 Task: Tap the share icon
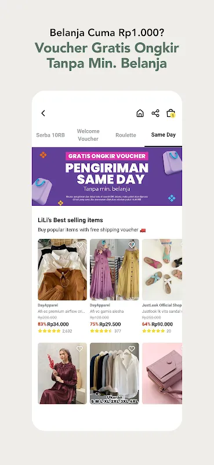(x=155, y=113)
